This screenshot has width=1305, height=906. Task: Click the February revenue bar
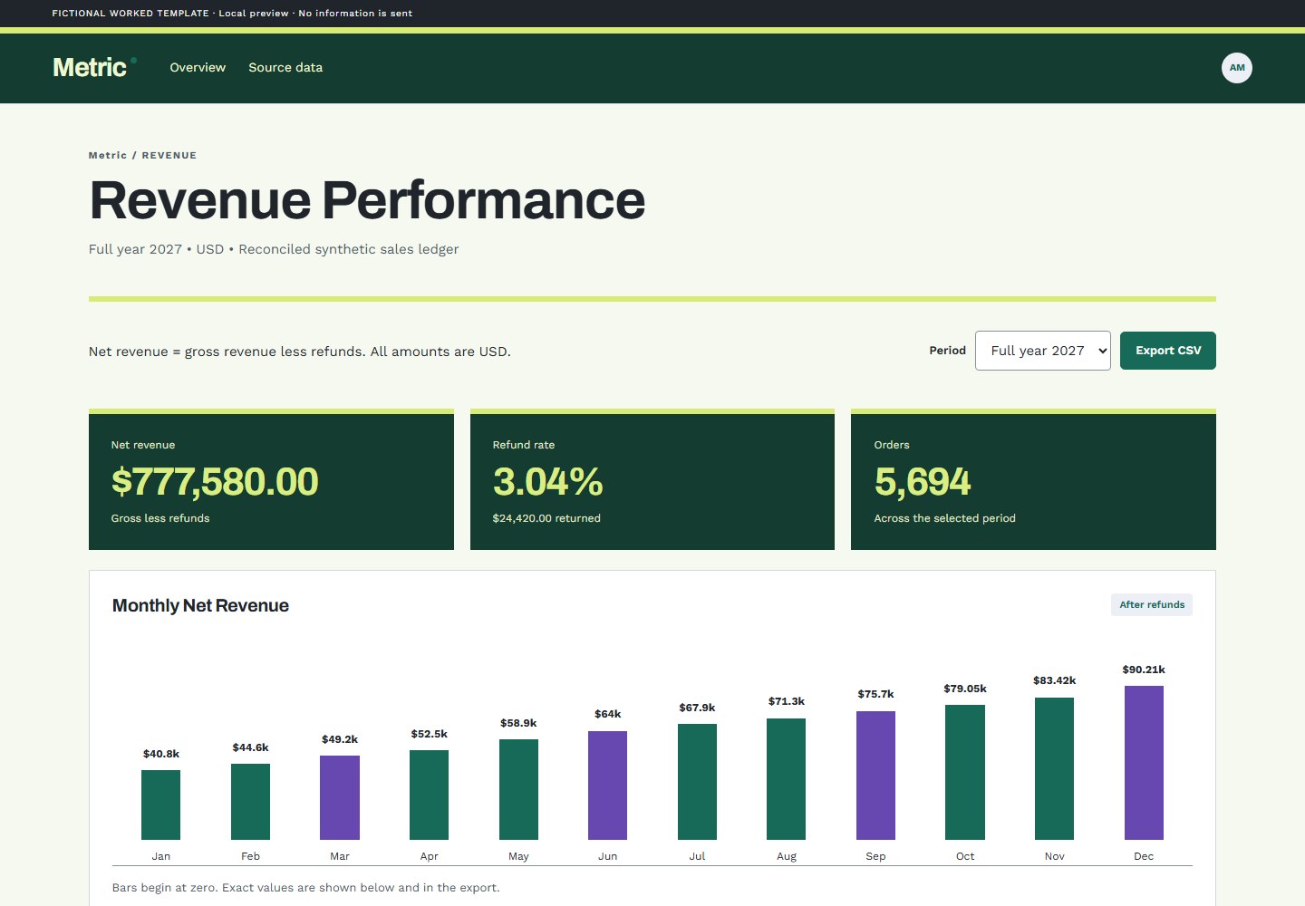(x=250, y=802)
